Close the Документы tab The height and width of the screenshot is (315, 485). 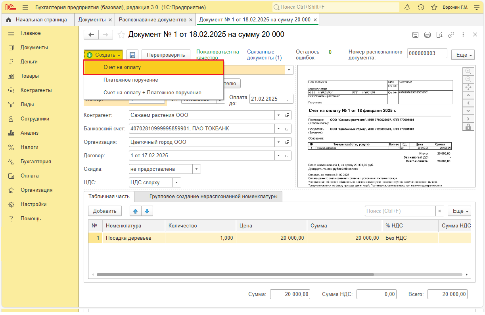tap(110, 20)
